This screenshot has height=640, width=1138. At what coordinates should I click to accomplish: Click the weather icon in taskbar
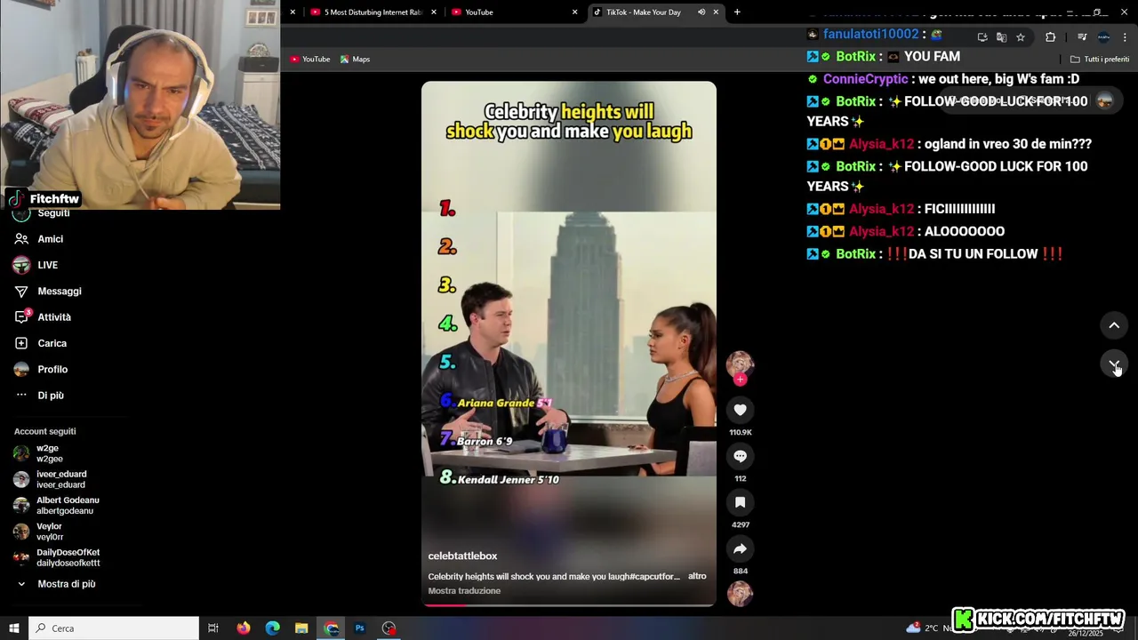[x=913, y=628]
